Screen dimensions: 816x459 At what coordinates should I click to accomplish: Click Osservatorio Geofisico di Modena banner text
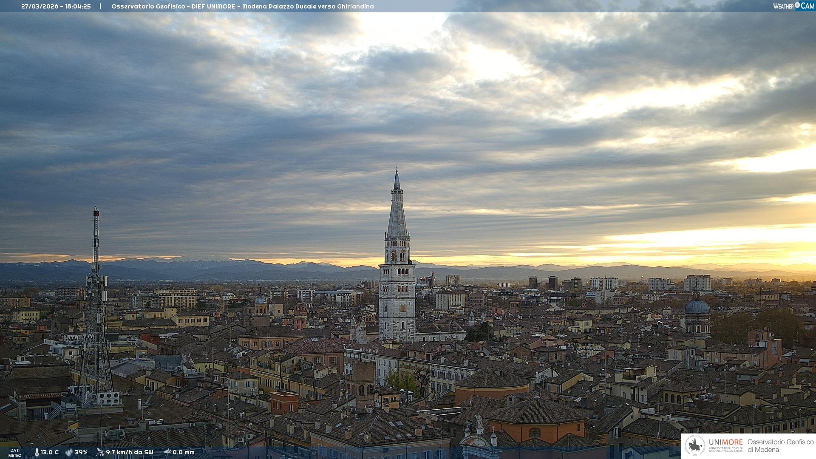(x=780, y=445)
